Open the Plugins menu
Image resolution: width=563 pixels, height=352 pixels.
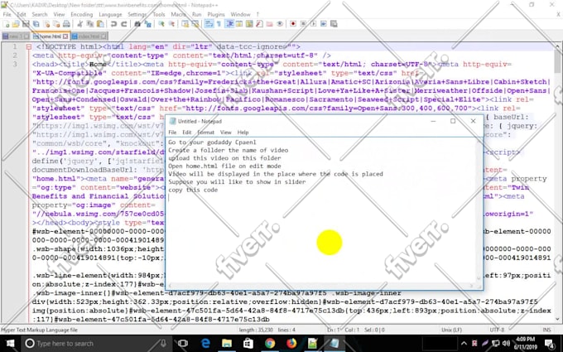click(x=216, y=14)
